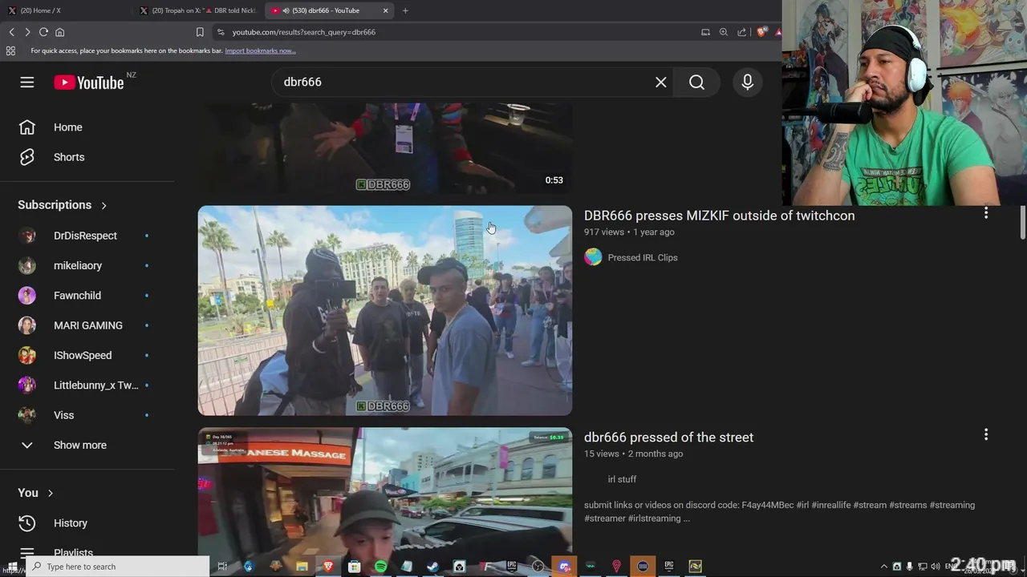Screen dimensions: 1027x577
Task: Share this page with the share icon
Action: click(x=741, y=32)
